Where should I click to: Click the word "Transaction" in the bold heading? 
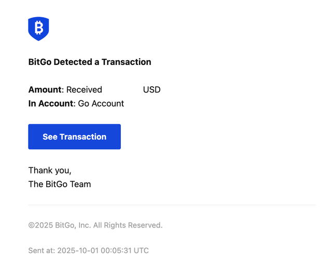(x=126, y=62)
